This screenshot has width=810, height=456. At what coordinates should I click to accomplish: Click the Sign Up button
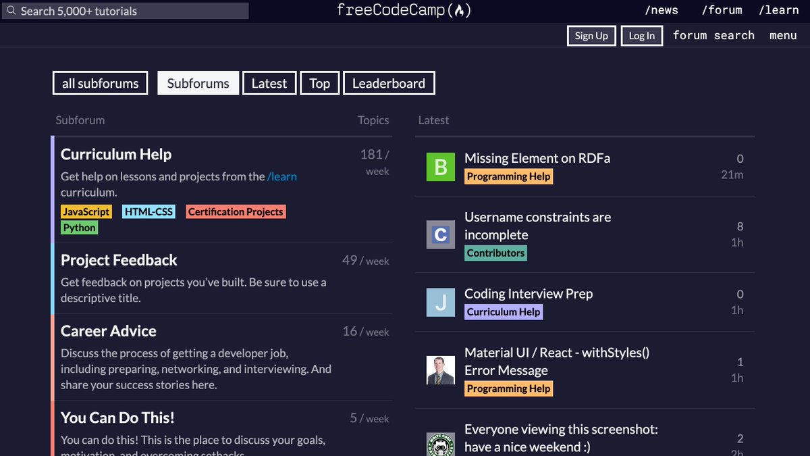591,36
